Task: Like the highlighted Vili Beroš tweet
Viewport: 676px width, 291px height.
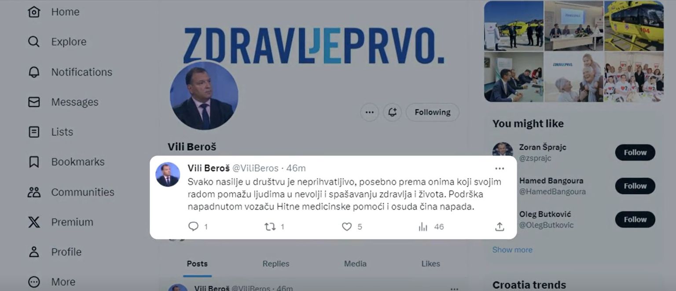Action: pos(347,226)
